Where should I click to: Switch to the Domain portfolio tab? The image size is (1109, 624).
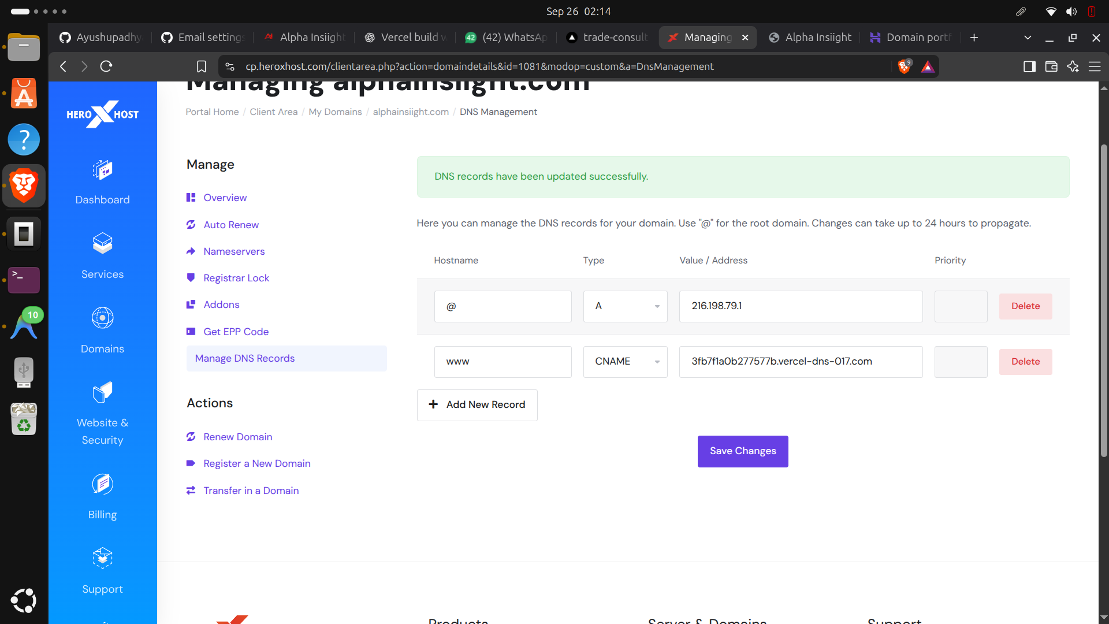(911, 38)
